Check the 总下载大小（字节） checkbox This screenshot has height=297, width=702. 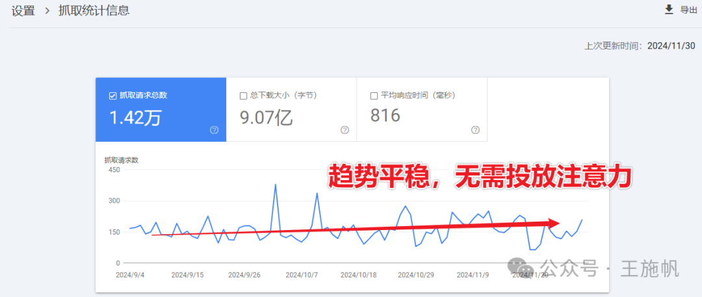[x=244, y=96]
